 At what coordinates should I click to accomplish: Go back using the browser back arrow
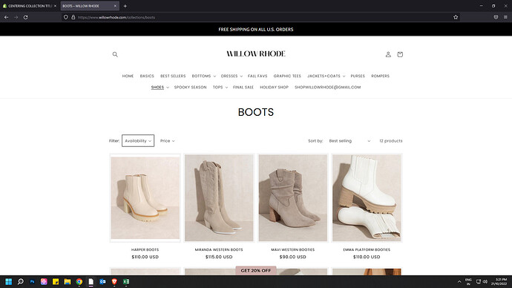(x=6, y=17)
